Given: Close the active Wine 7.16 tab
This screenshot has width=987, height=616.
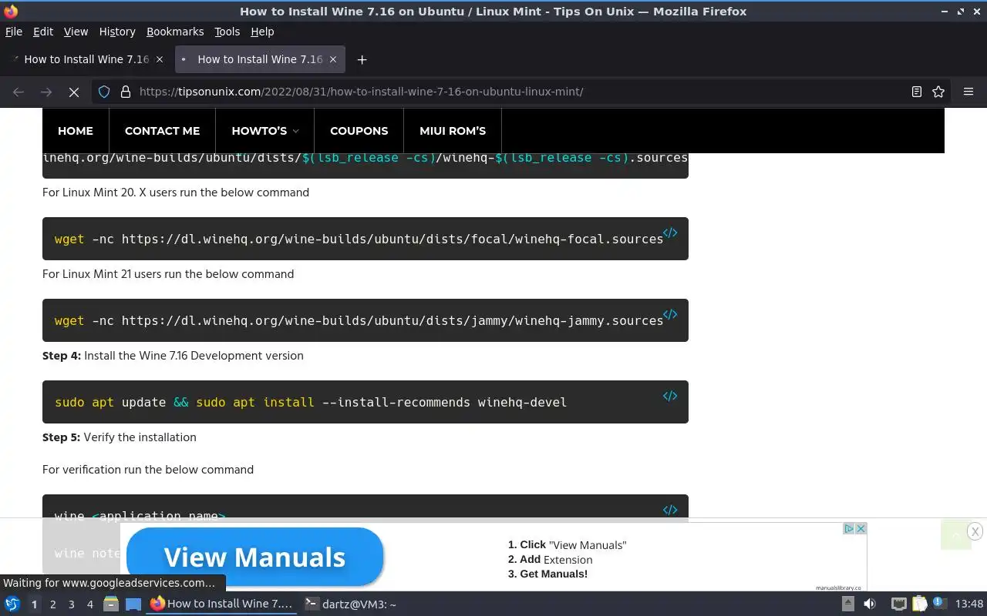Looking at the screenshot, I should click(x=333, y=59).
